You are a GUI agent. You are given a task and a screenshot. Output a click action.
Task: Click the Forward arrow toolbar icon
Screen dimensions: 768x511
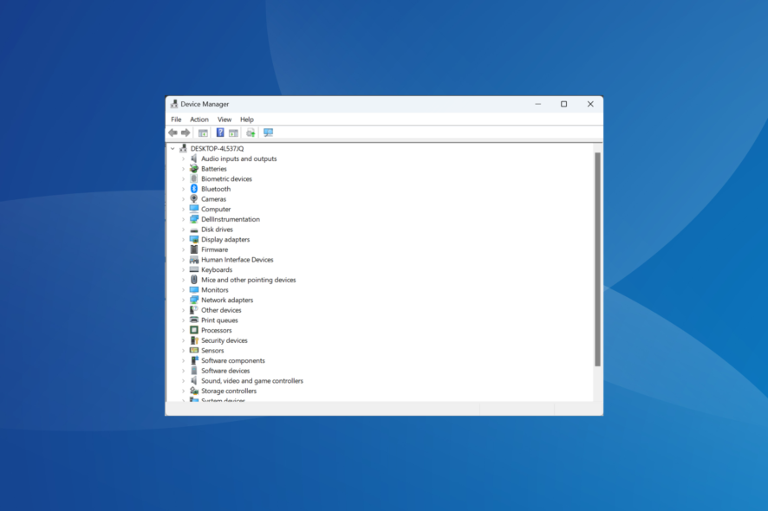tap(185, 133)
